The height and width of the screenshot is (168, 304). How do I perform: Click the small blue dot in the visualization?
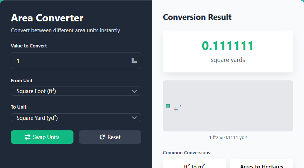180,106
